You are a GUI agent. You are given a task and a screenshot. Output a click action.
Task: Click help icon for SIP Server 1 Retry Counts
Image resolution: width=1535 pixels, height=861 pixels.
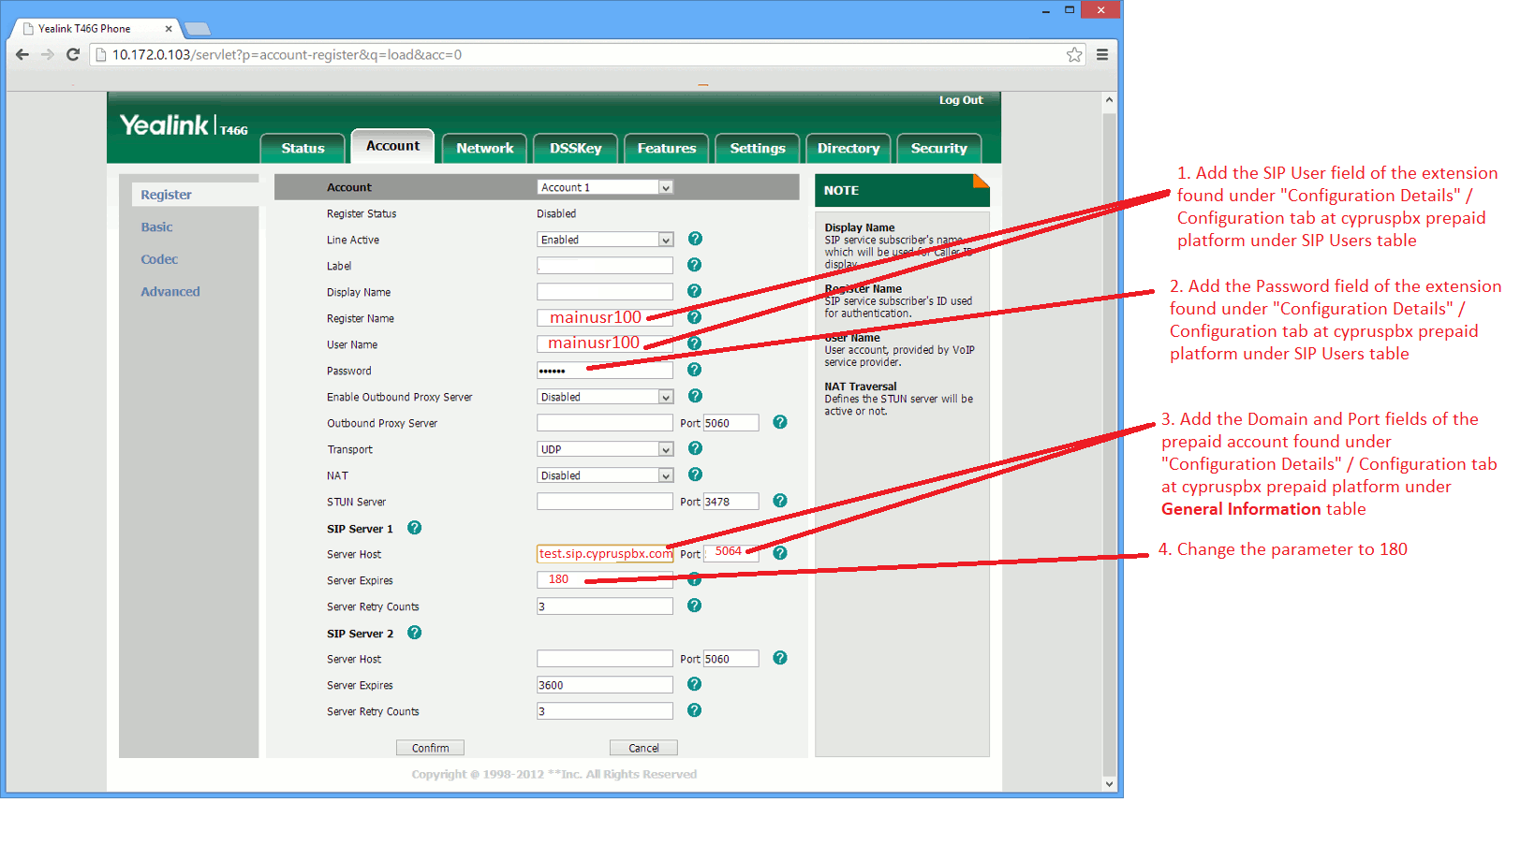[x=695, y=606]
